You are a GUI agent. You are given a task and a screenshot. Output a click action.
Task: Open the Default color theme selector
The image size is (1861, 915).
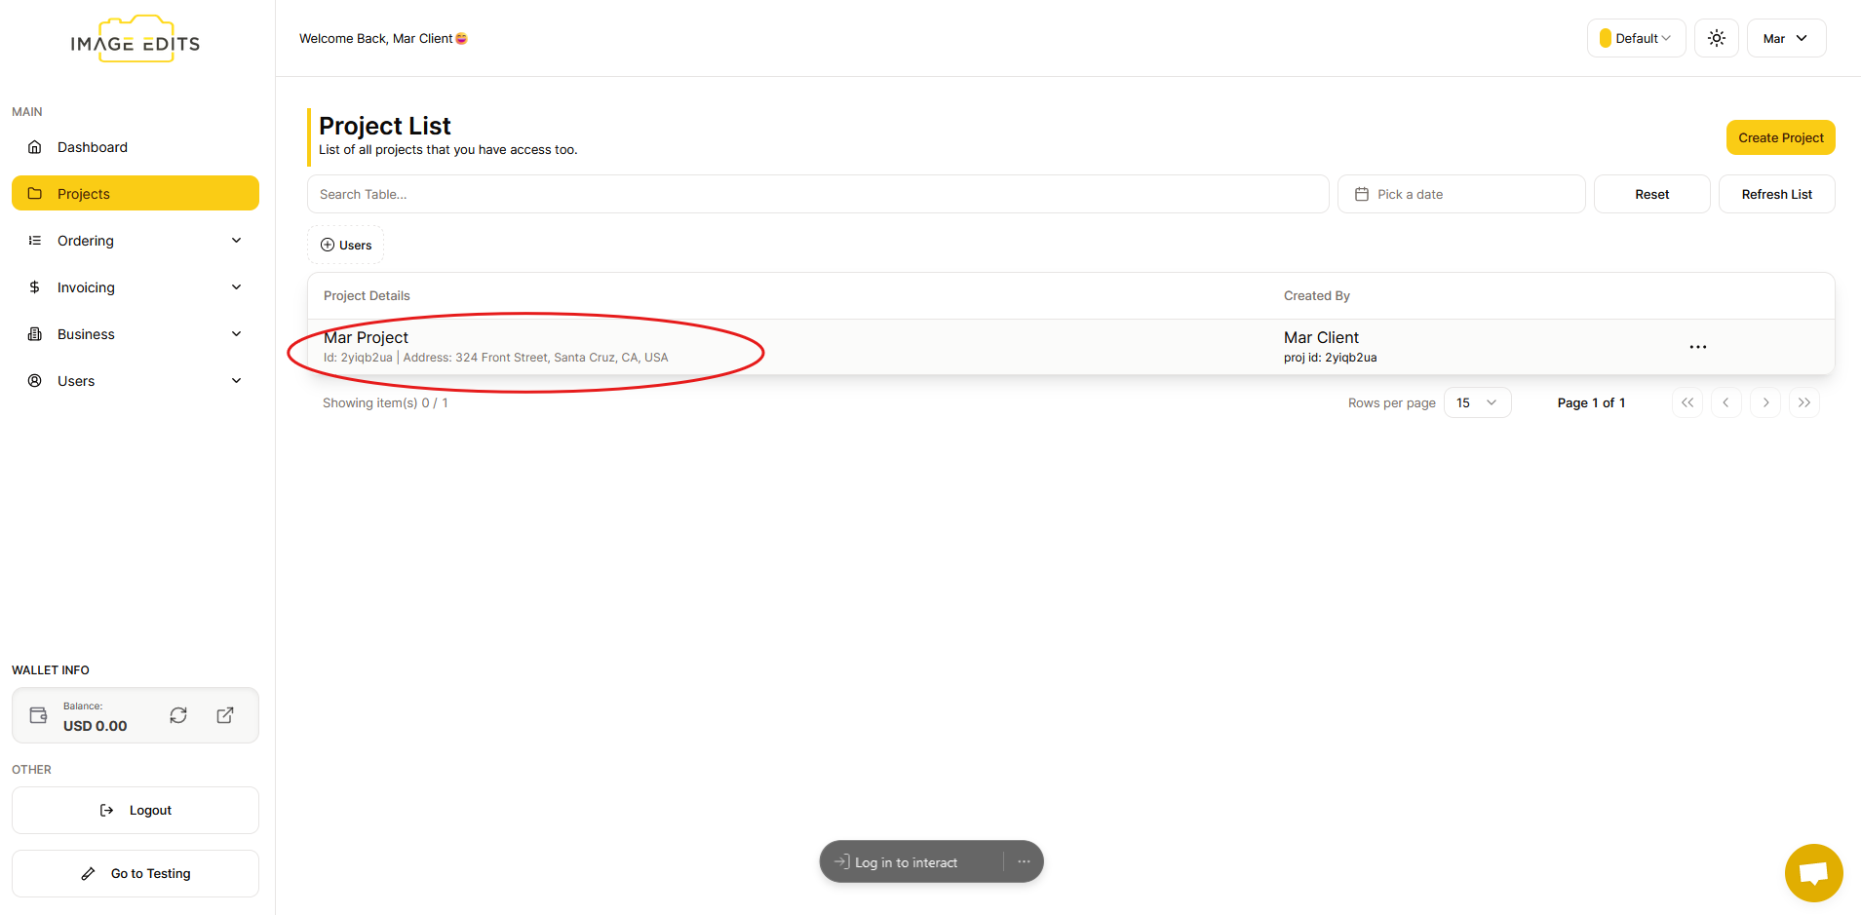1636,38
